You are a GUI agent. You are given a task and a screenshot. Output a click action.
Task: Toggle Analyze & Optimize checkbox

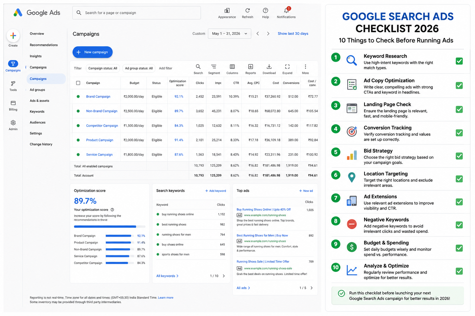[x=459, y=271]
